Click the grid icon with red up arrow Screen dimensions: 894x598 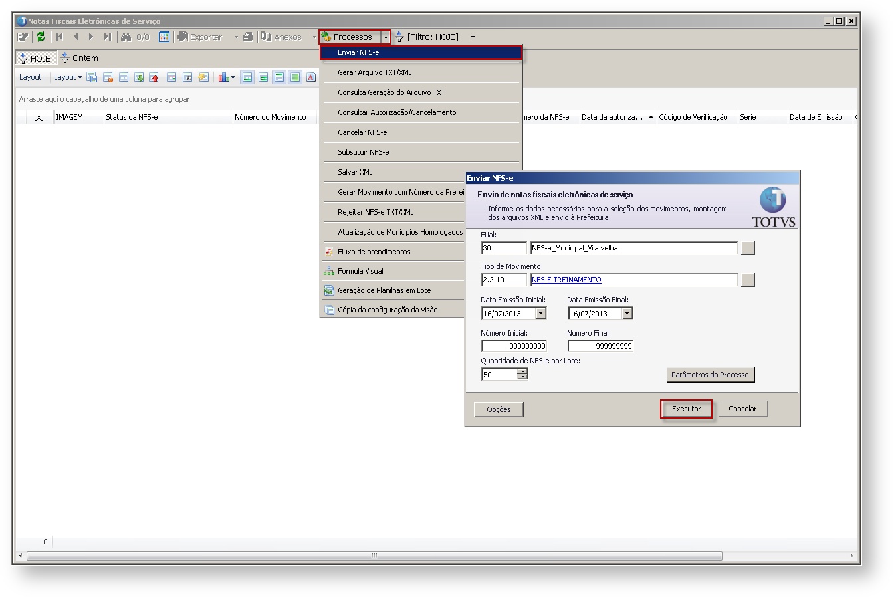tap(154, 78)
